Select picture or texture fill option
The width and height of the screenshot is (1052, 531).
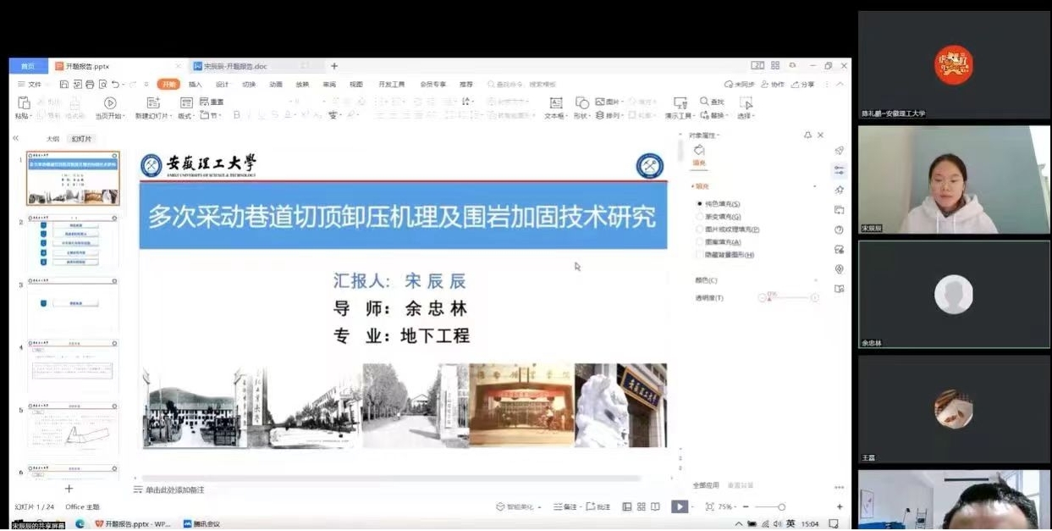pos(700,230)
